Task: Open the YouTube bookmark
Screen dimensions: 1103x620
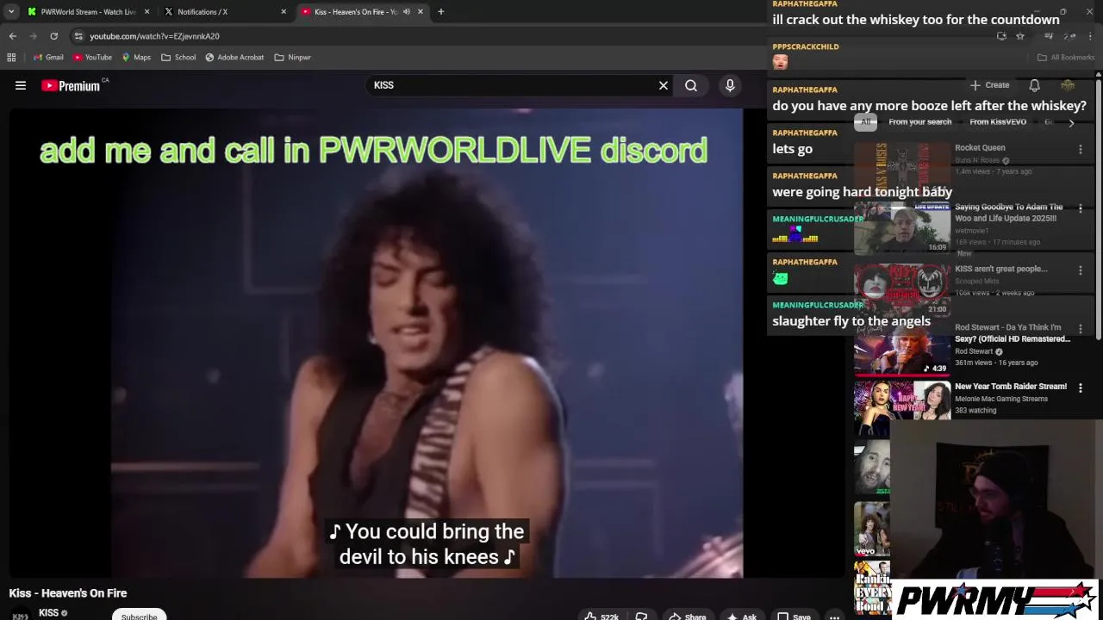Action: [92, 58]
